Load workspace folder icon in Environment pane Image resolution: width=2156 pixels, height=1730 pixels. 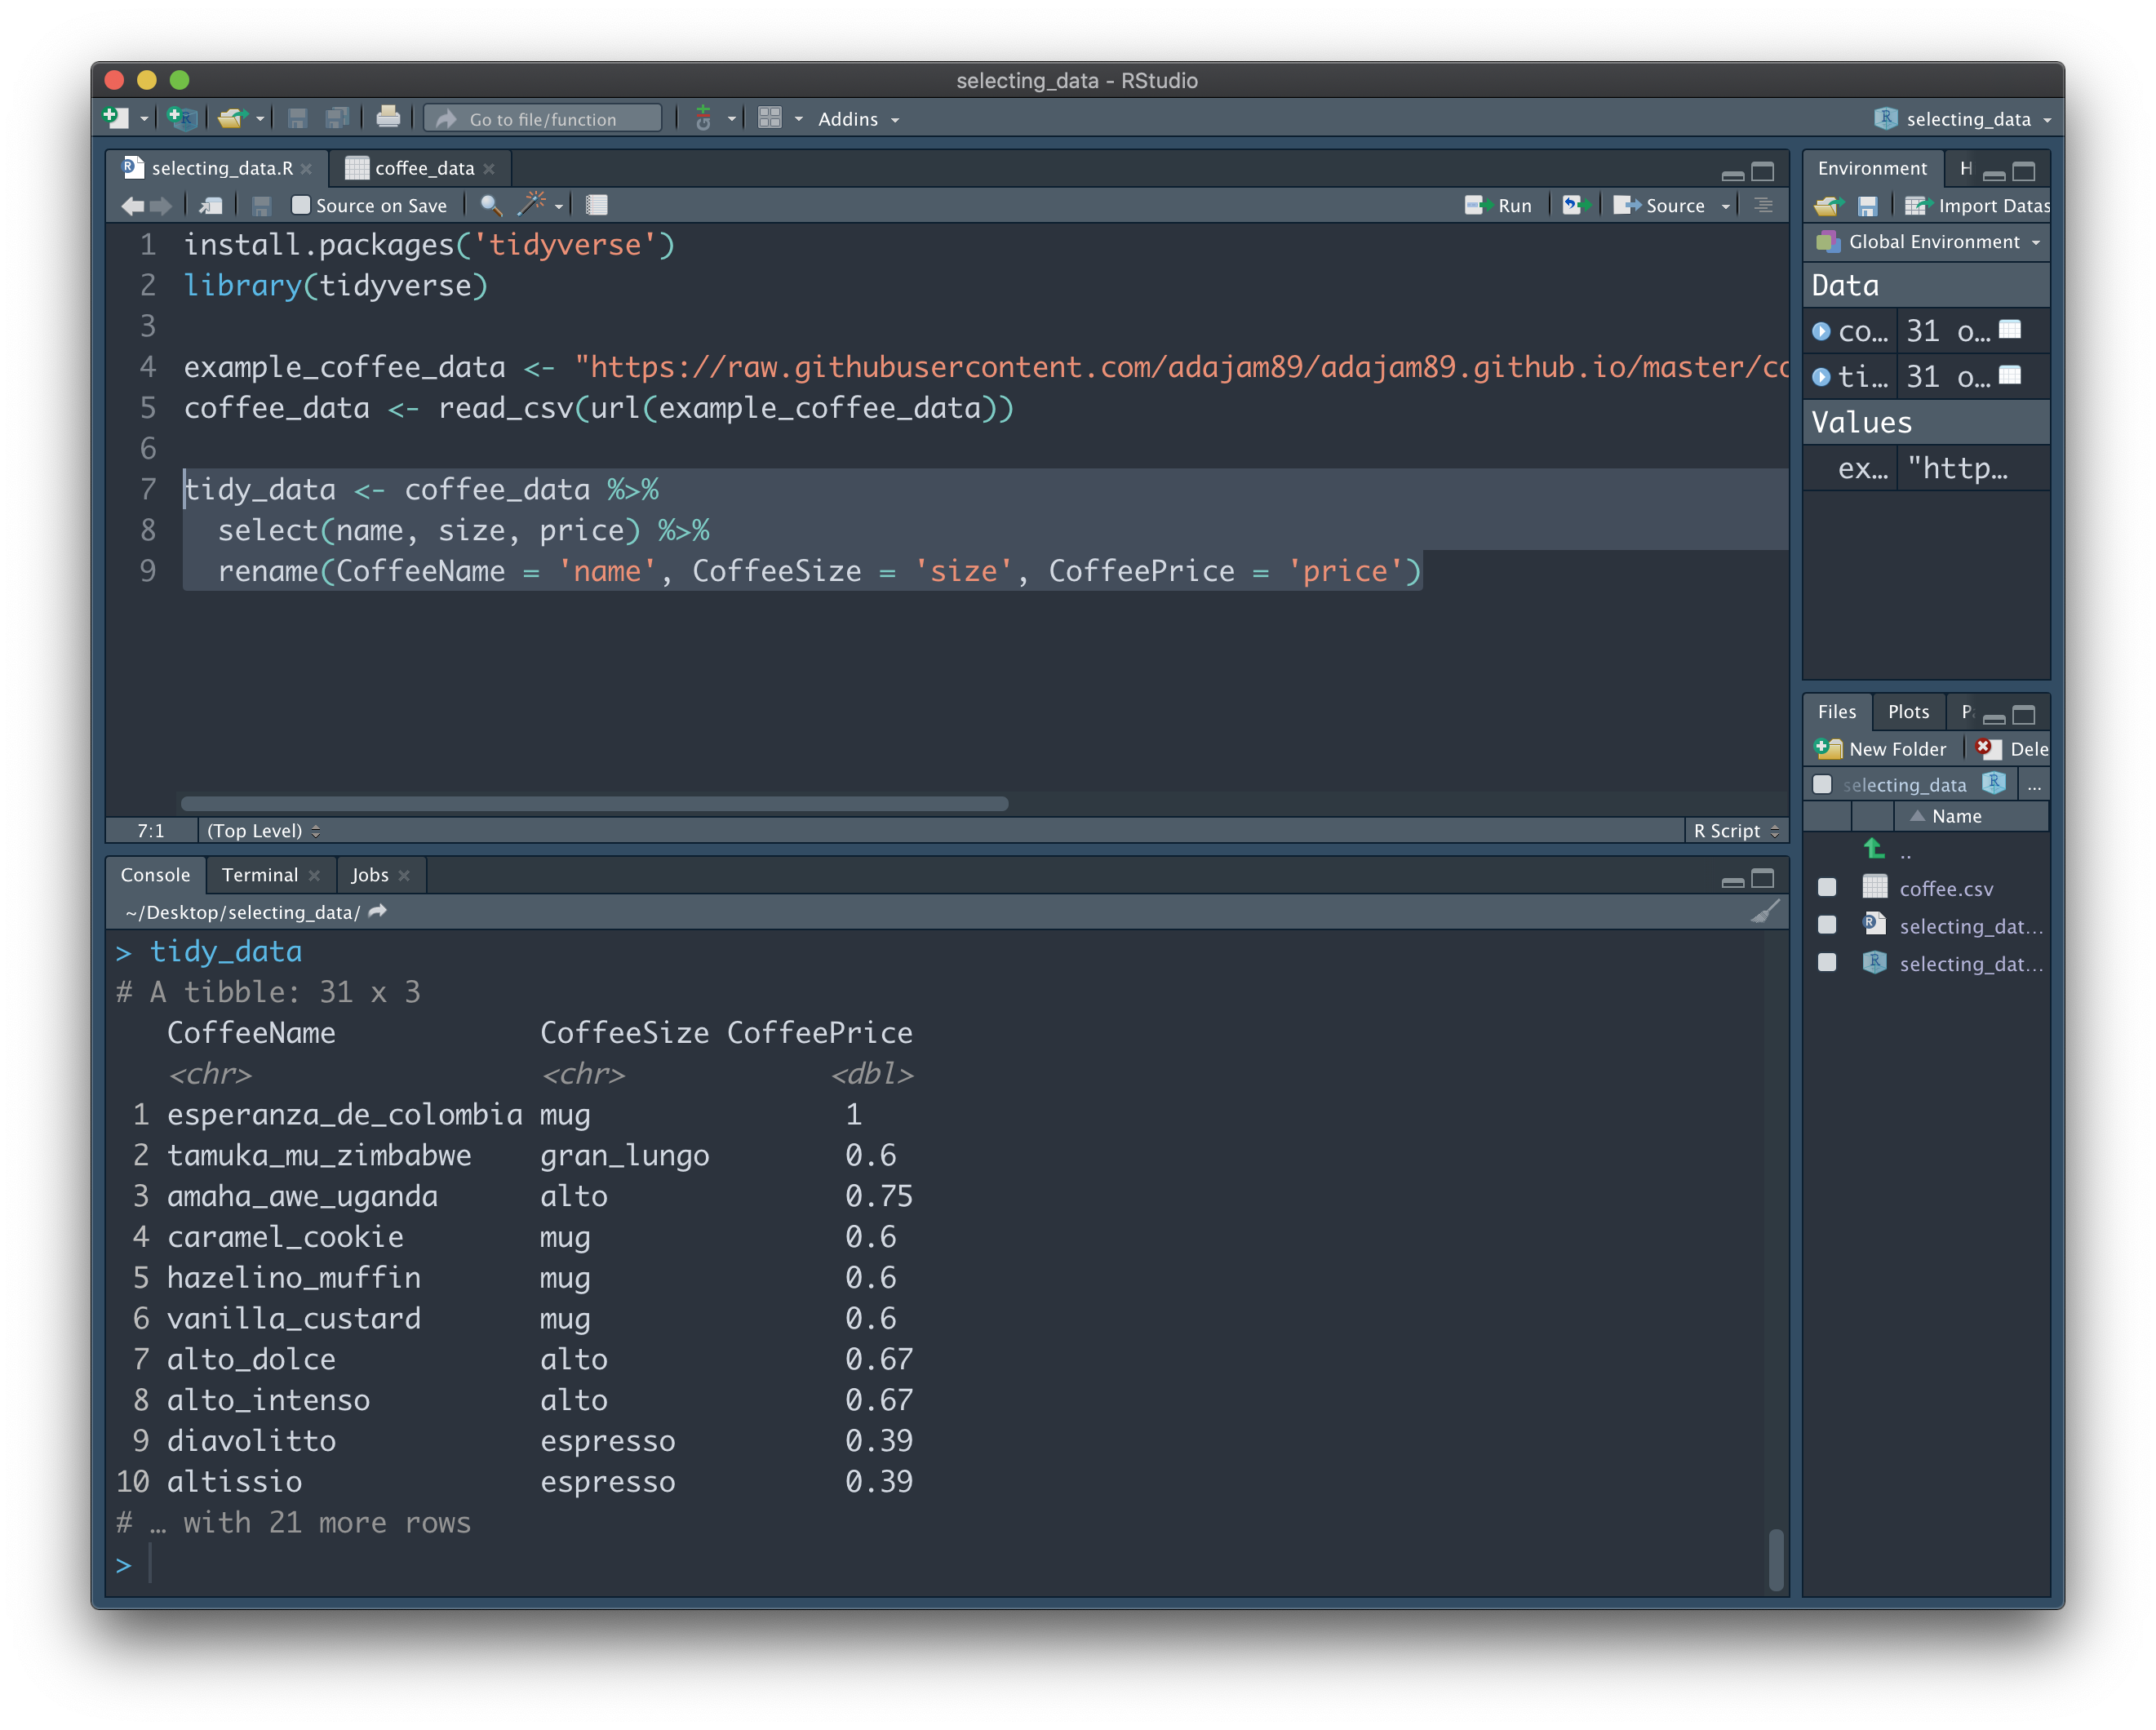coord(1828,206)
